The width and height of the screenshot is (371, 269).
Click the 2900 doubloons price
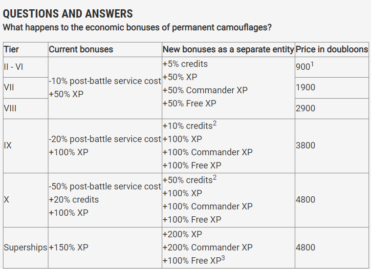point(306,108)
